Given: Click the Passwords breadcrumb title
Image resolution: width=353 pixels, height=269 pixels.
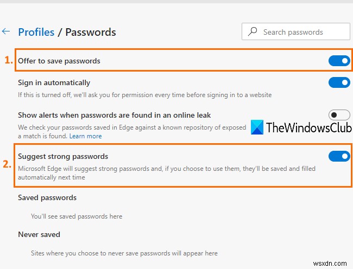Looking at the screenshot, I should click(x=91, y=32).
